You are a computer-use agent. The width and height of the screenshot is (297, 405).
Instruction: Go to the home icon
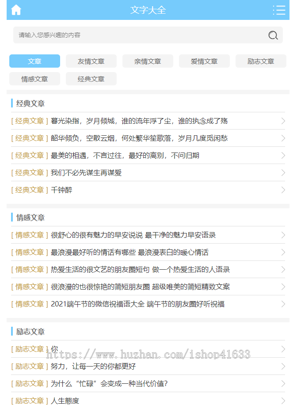click(16, 10)
